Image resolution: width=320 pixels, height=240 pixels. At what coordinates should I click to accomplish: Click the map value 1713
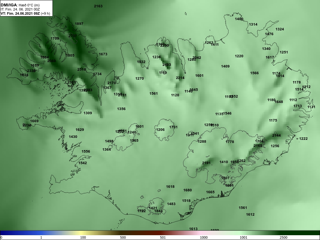(298, 106)
